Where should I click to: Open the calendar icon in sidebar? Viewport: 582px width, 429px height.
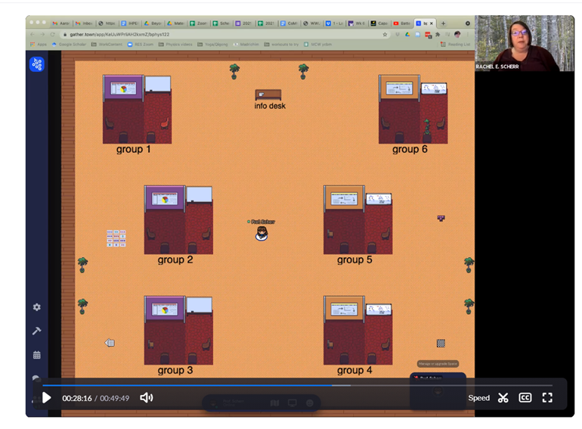37,355
